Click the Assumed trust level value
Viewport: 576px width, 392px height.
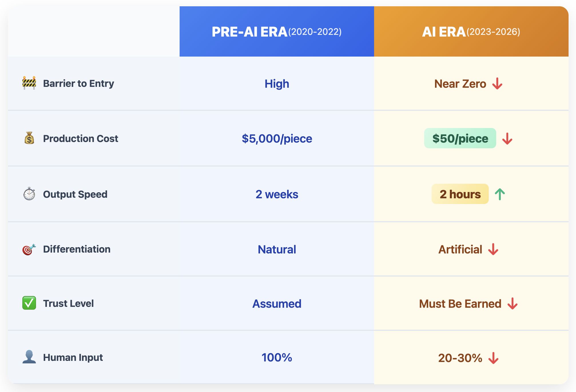(277, 304)
